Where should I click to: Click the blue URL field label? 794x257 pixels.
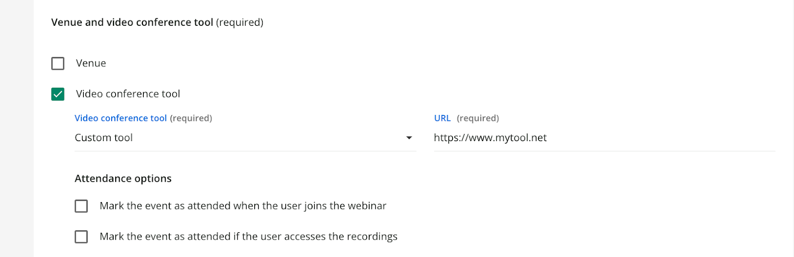[442, 118]
